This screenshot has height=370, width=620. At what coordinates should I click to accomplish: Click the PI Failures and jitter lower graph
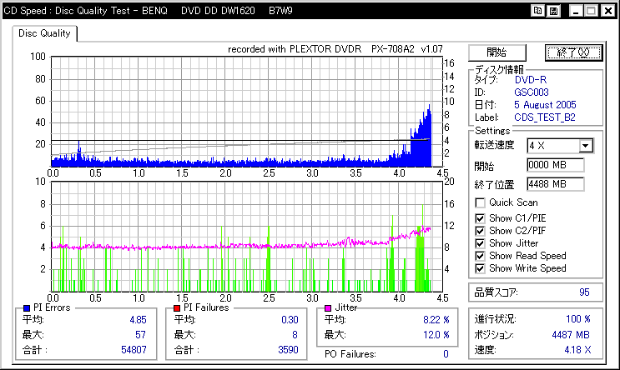point(246,237)
